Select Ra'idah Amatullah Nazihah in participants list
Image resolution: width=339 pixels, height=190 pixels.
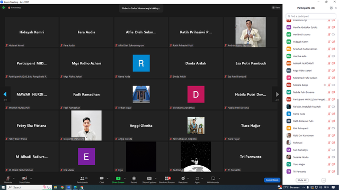[x=311, y=107]
